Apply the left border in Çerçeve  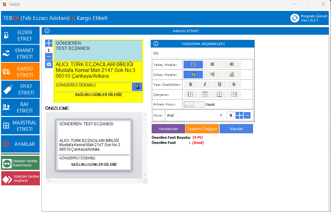click(190, 94)
